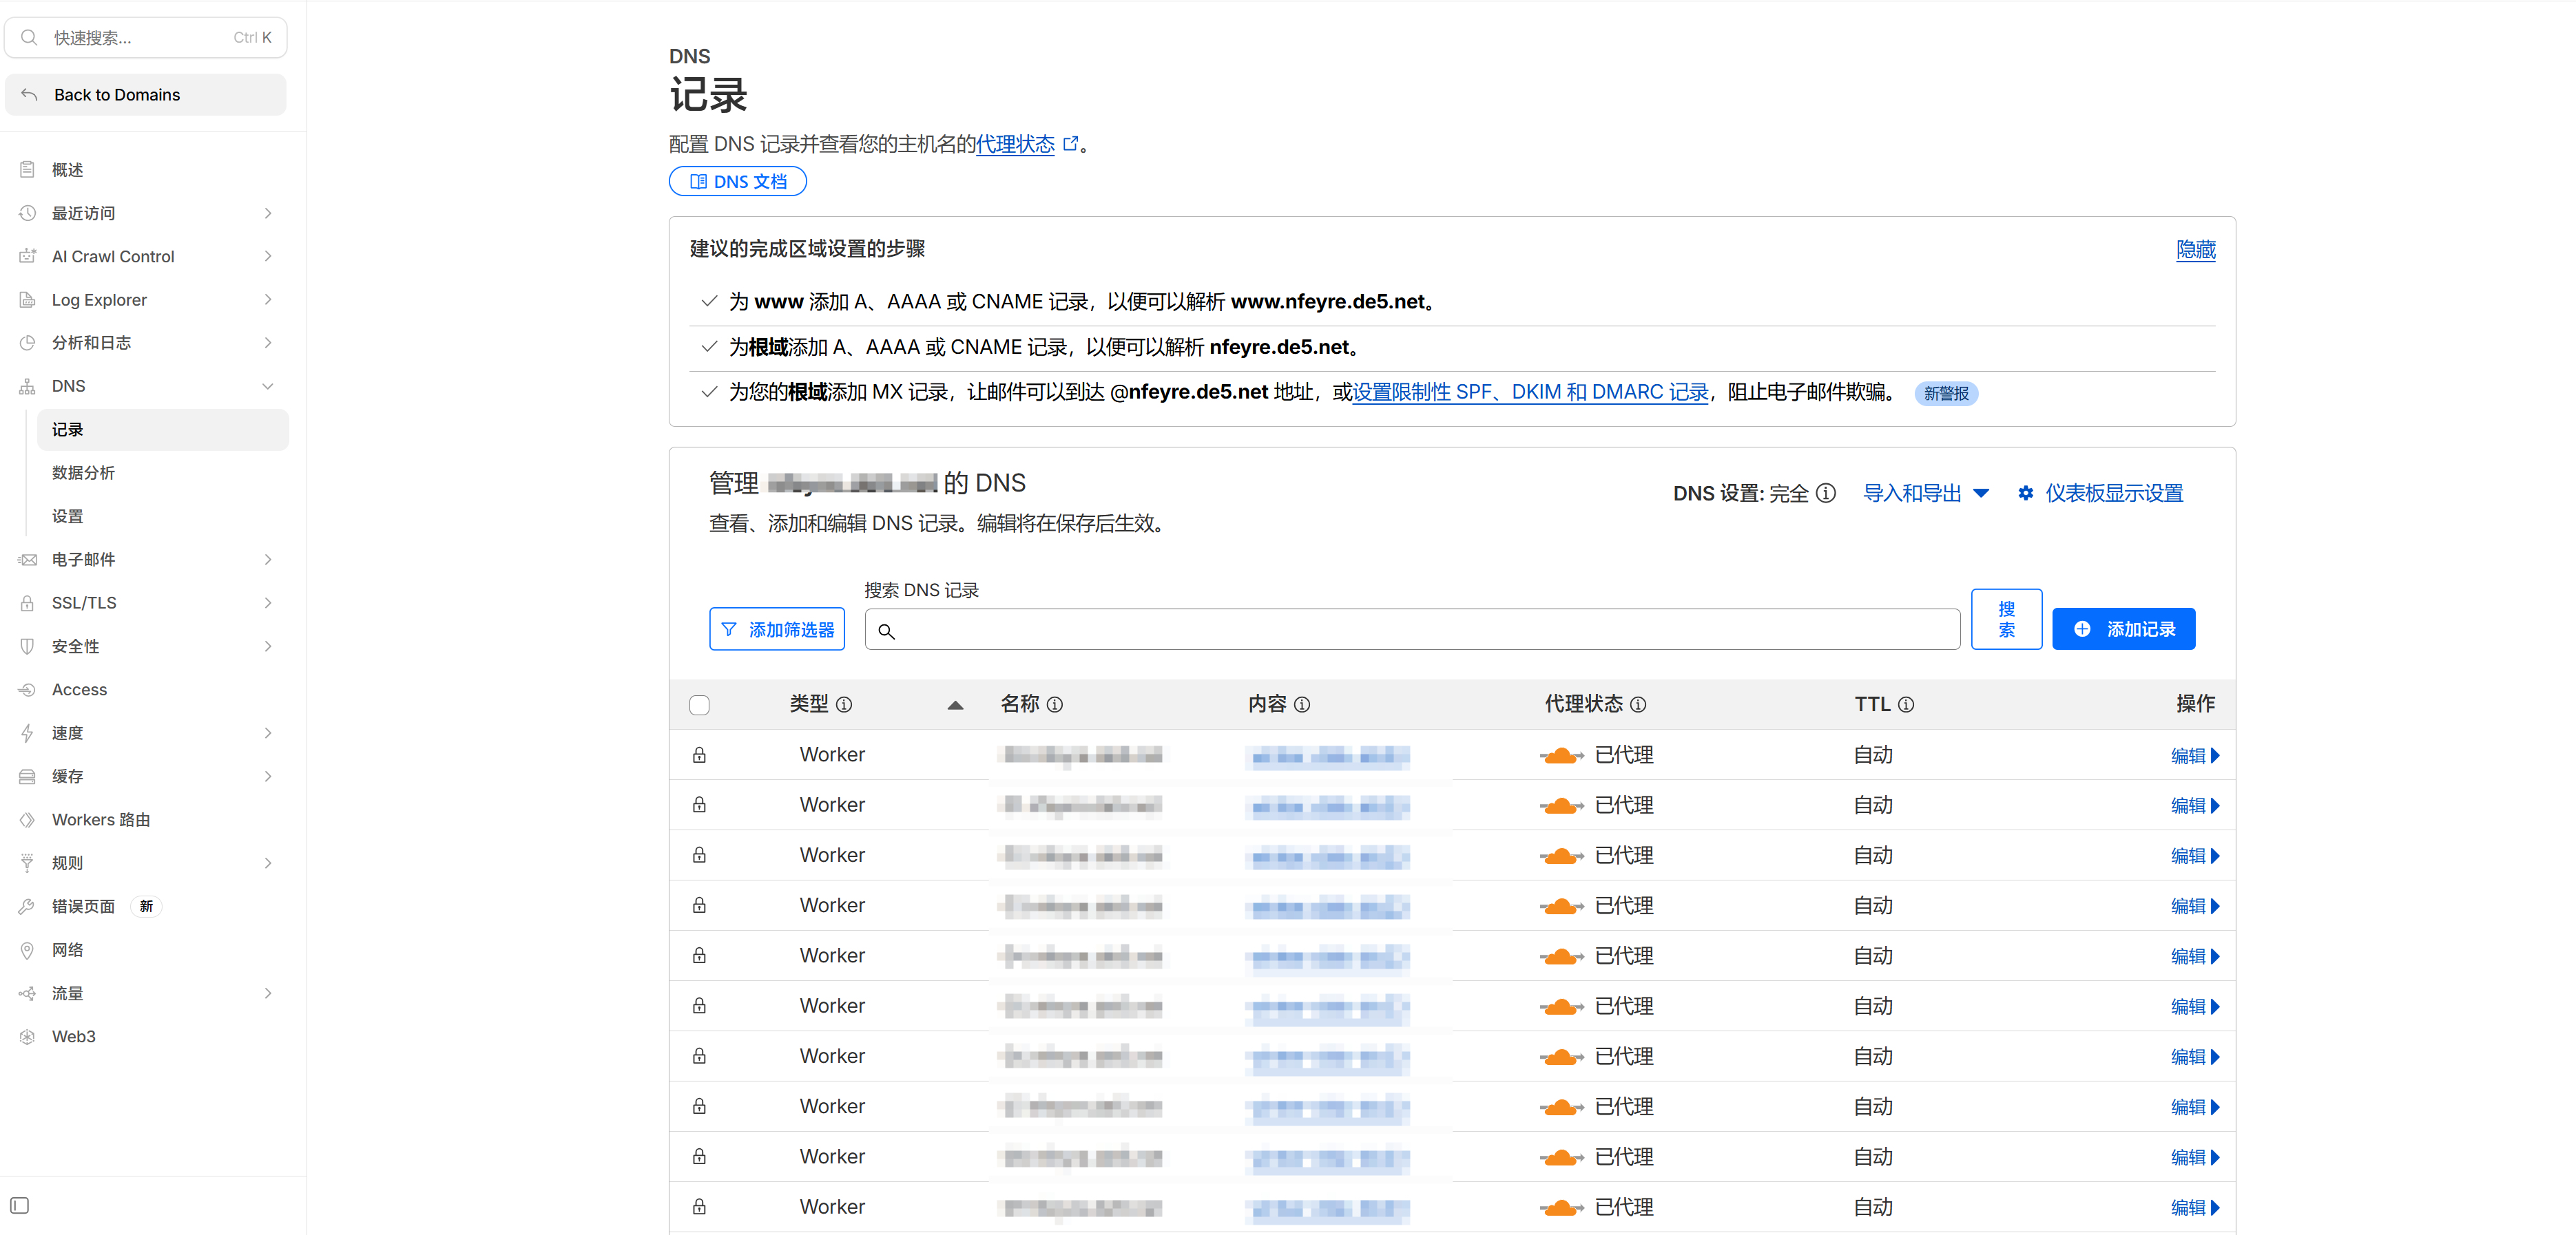
Task: Click the sidebar collapse icon at bottom
Action: (20, 1205)
